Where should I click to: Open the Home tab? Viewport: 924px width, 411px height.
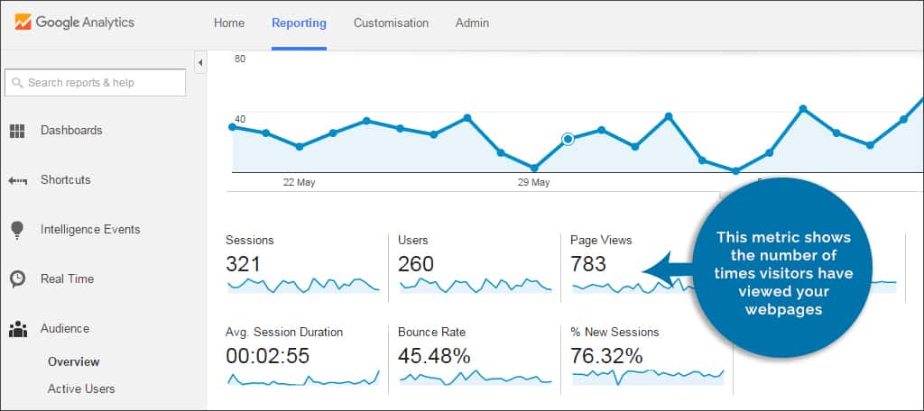[x=228, y=23]
